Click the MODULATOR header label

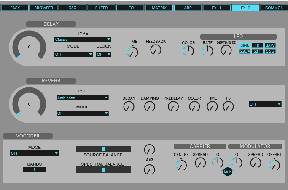click(x=255, y=146)
